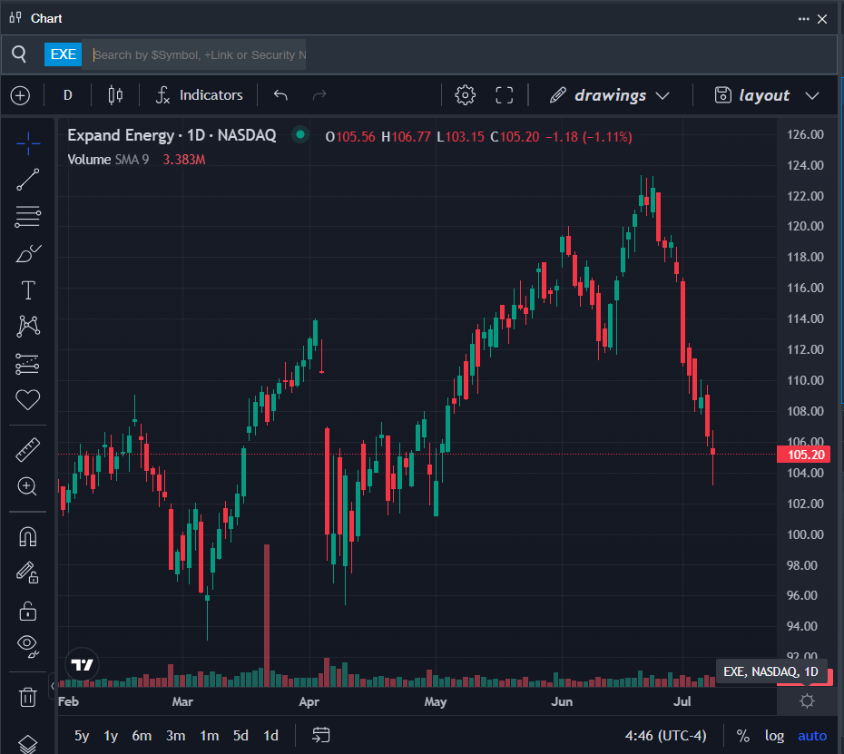Image resolution: width=844 pixels, height=754 pixels.
Task: Switch to 5d time range
Action: [240, 736]
